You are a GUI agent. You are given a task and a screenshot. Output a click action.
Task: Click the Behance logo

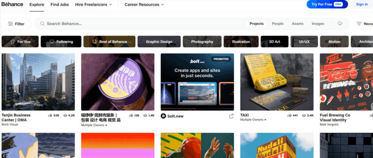click(x=12, y=4)
